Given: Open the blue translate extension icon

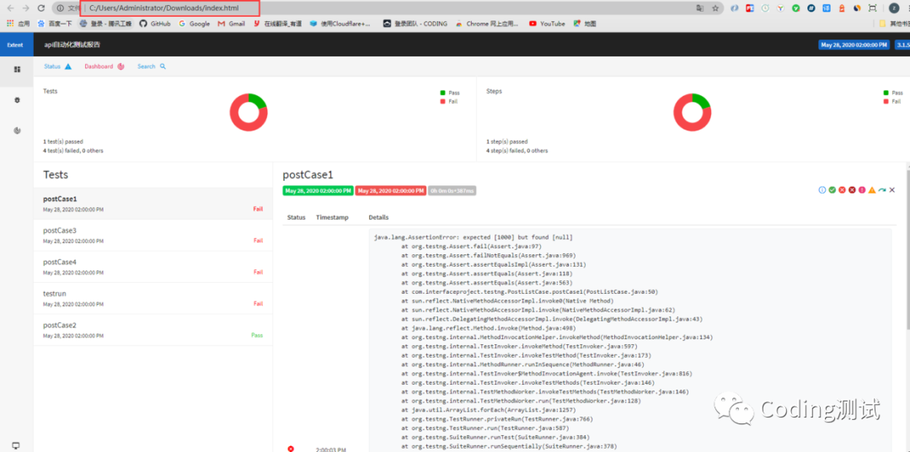Looking at the screenshot, I should [x=827, y=8].
